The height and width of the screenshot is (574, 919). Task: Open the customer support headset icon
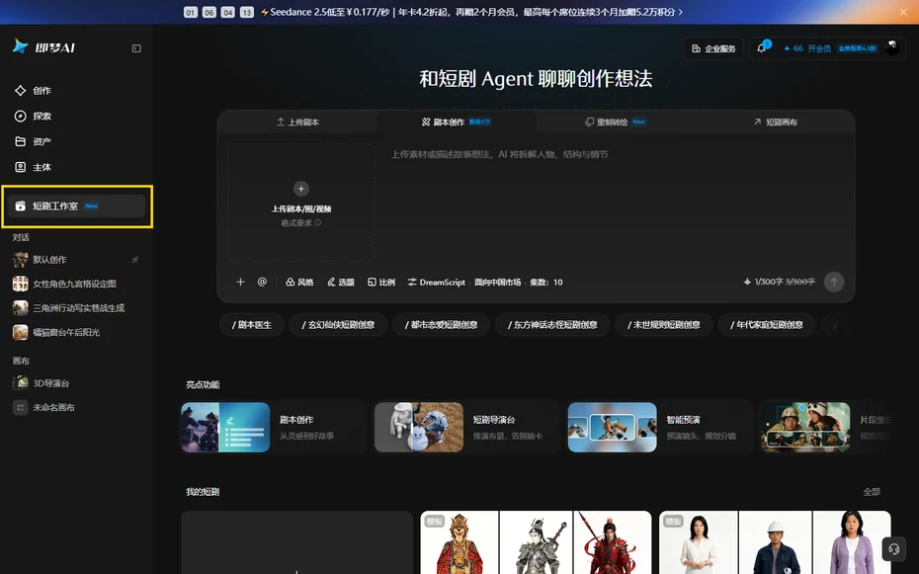893,549
